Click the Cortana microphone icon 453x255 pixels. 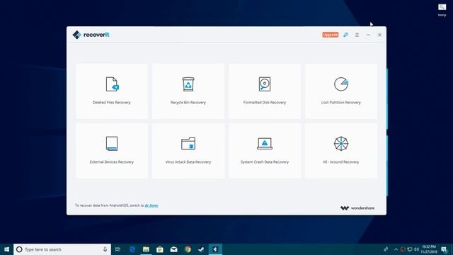click(105, 249)
